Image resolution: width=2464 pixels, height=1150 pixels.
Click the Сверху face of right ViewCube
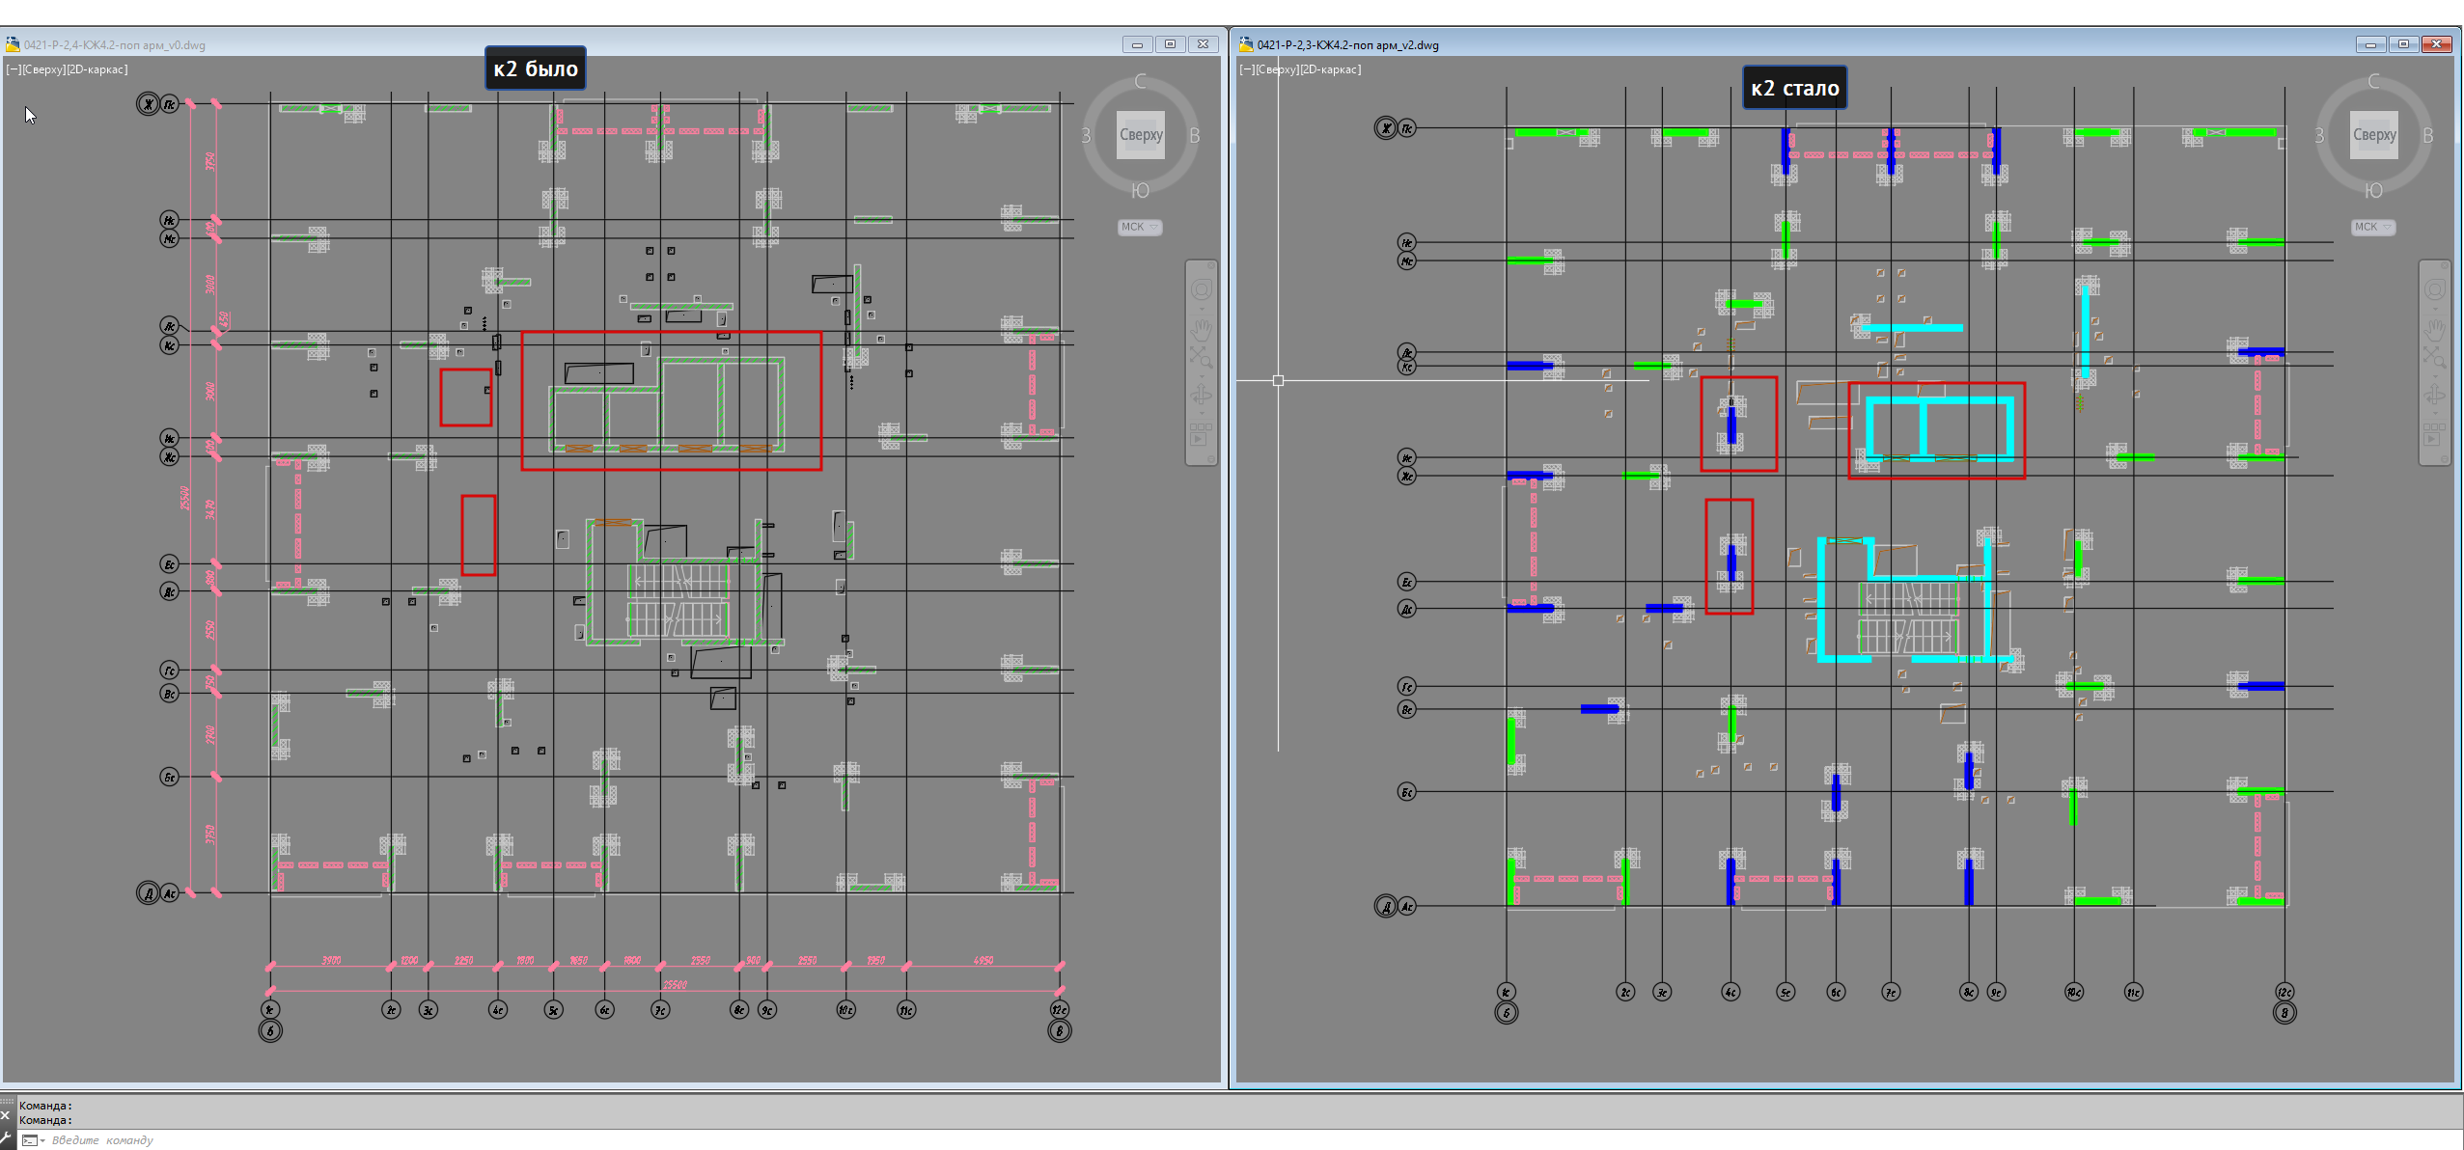pos(2373,135)
